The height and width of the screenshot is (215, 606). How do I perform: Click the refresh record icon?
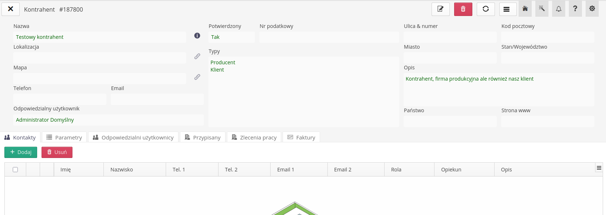[485, 9]
